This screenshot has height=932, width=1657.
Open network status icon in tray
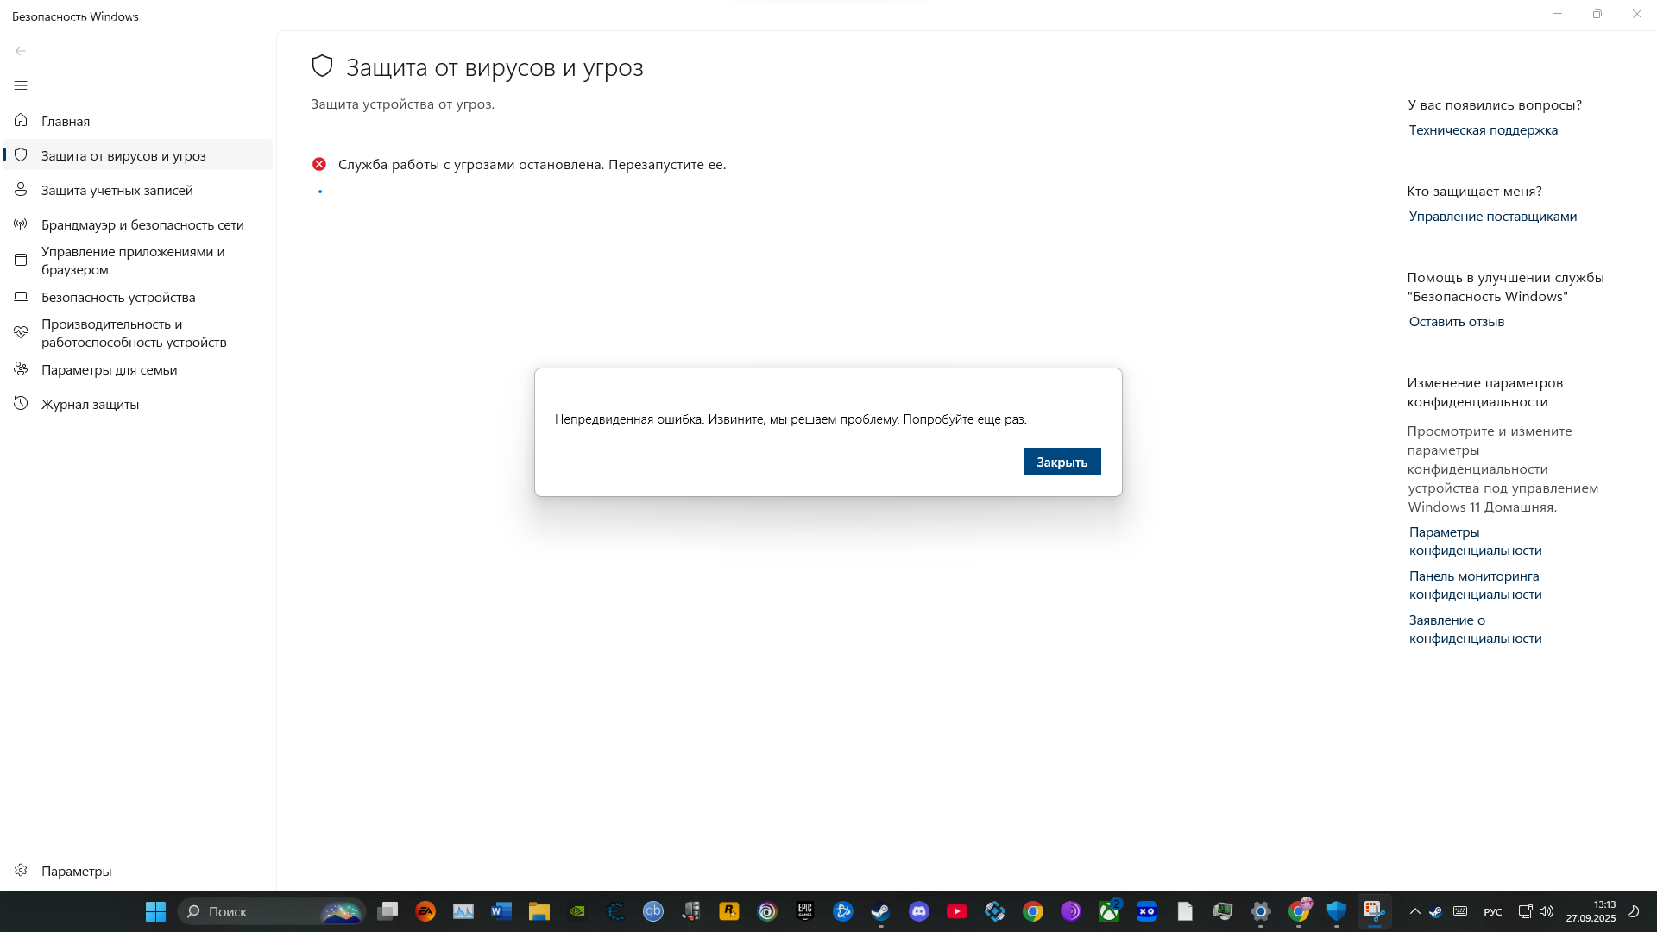pyautogui.click(x=1525, y=911)
